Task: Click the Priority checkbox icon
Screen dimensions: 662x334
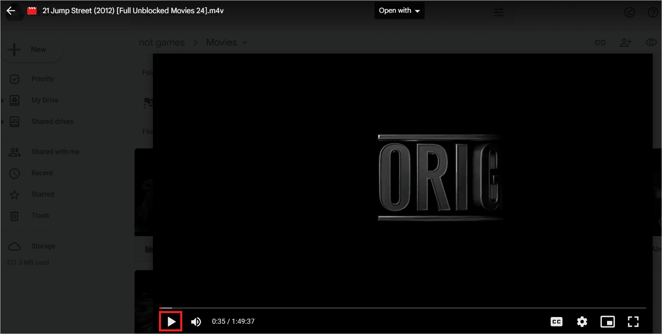Action: pyautogui.click(x=14, y=79)
